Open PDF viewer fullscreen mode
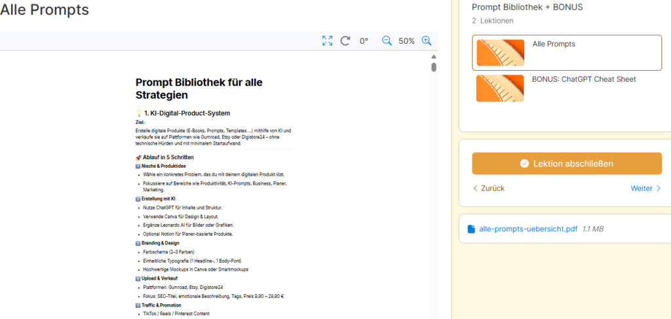 coord(328,41)
